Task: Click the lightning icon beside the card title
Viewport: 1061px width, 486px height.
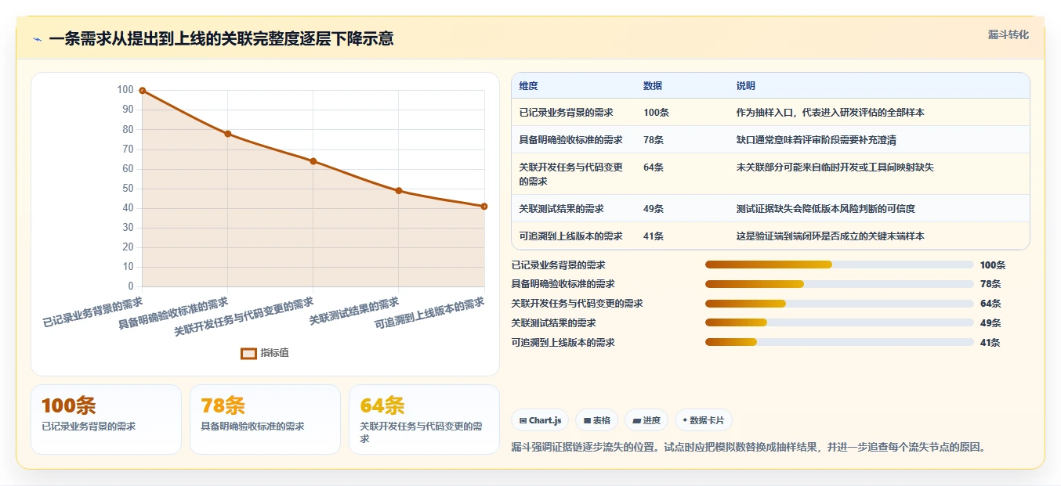Action: click(37, 39)
